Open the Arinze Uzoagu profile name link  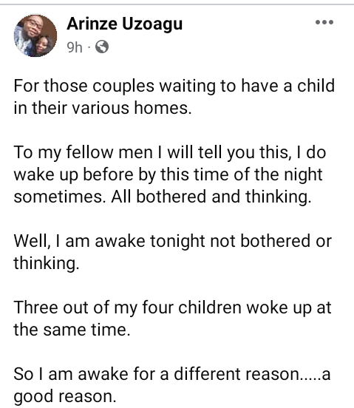125,24
